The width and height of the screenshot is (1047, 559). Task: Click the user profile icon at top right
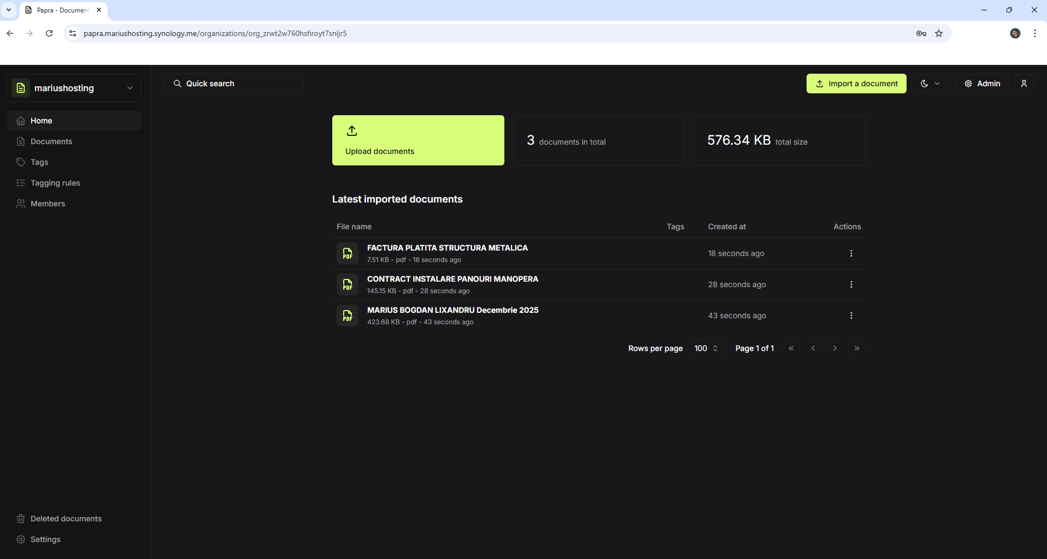[1024, 83]
